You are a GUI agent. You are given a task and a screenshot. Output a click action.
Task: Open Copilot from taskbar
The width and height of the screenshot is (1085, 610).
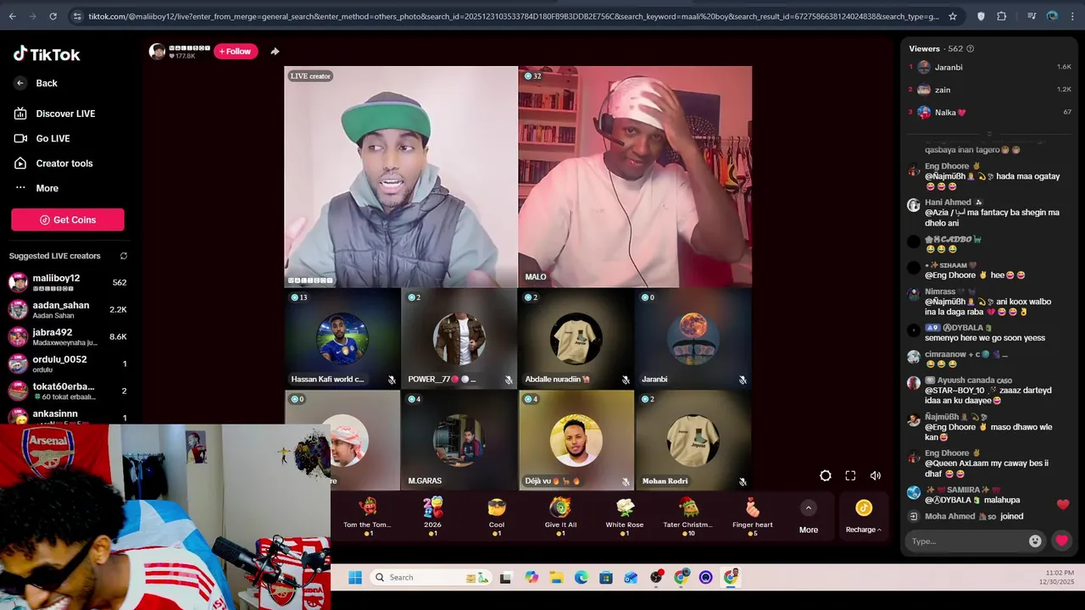531,578
